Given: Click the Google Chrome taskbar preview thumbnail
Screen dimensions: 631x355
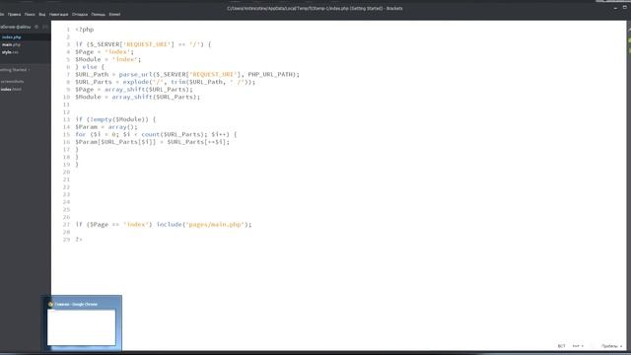Looking at the screenshot, I should click(x=81, y=327).
